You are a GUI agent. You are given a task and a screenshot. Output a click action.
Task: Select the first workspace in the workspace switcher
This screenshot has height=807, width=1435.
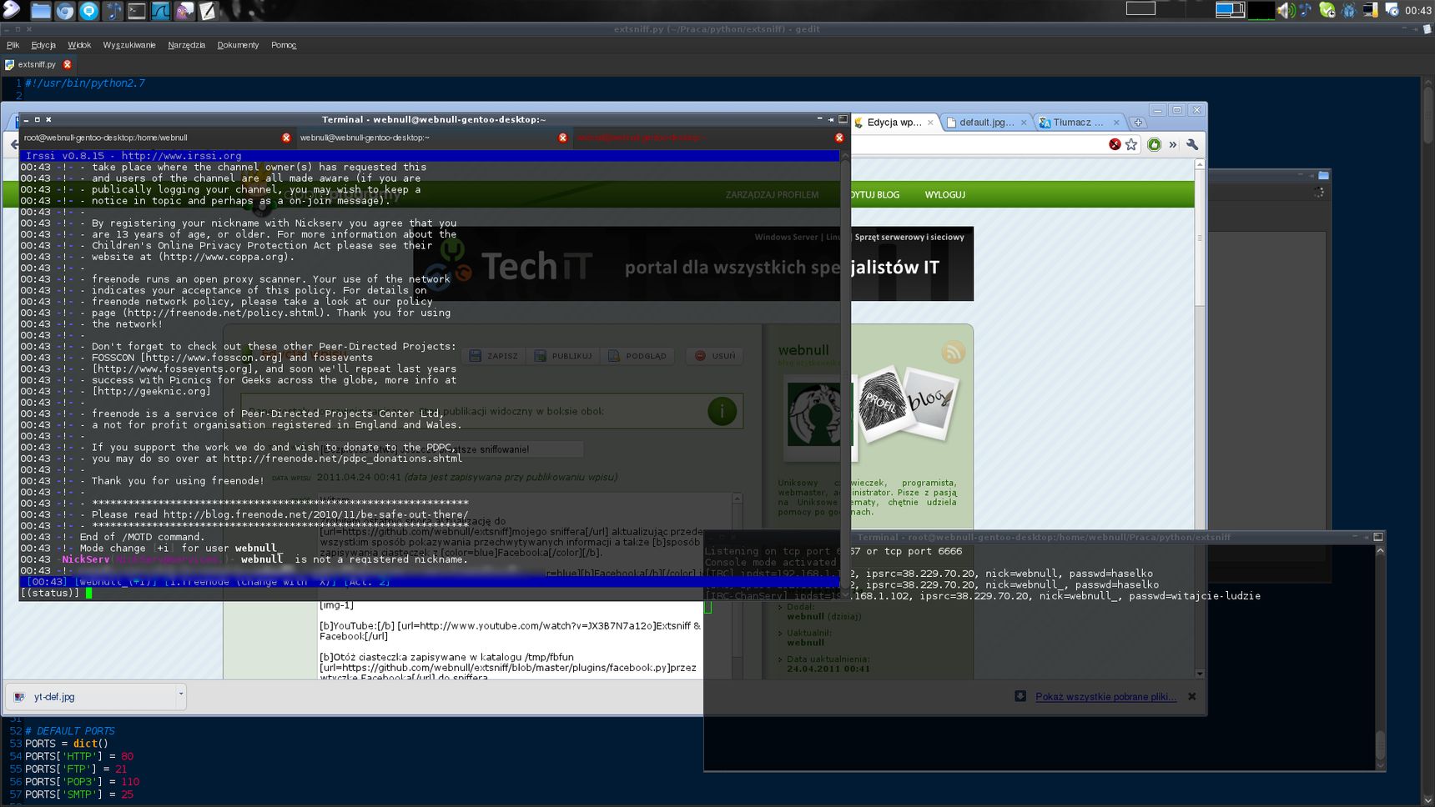coord(1140,8)
